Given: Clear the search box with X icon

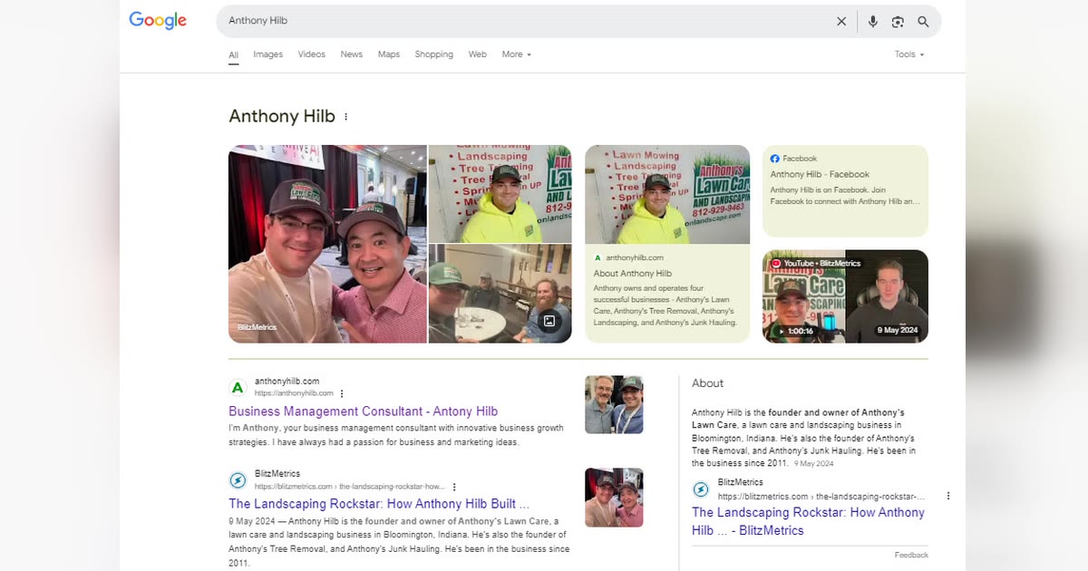Looking at the screenshot, I should point(841,22).
